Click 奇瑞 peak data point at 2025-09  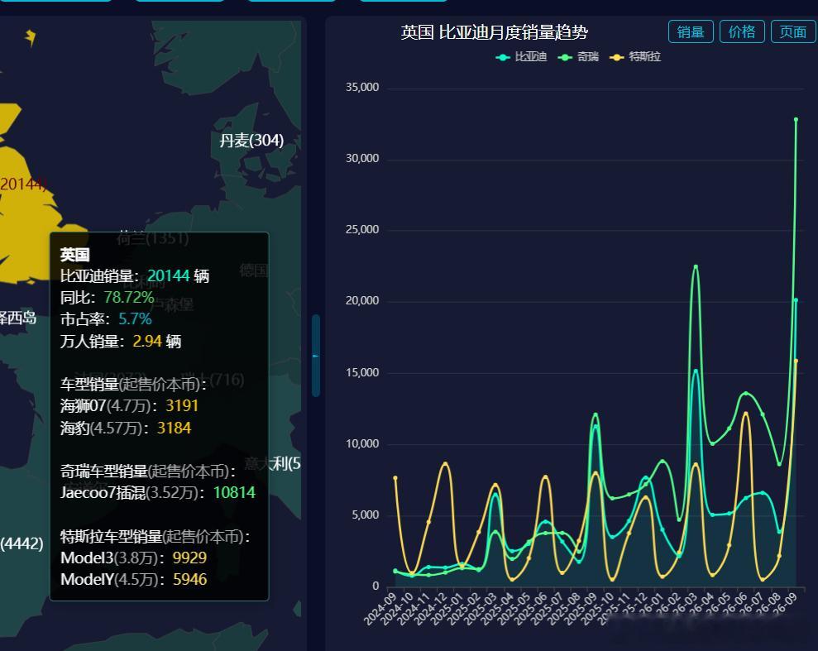pos(596,415)
